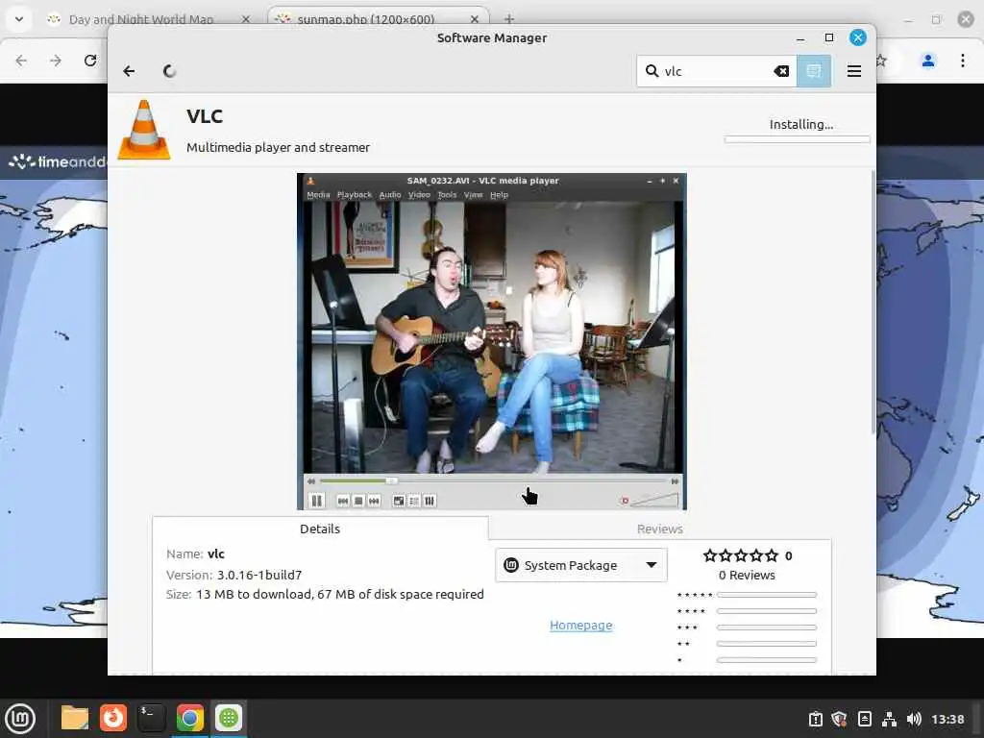
Task: Click the Software Manager vertical scrollbar
Action: (x=873, y=301)
